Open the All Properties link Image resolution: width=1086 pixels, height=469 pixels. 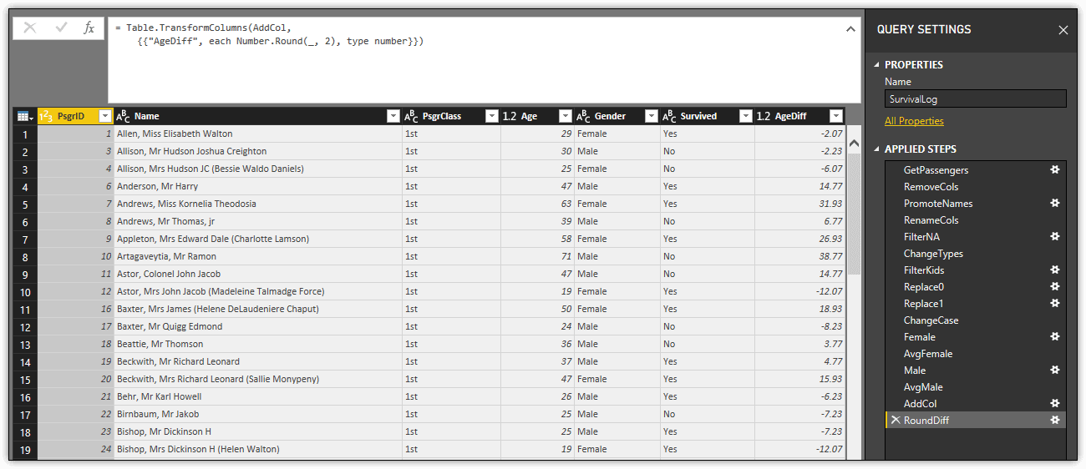pos(914,121)
